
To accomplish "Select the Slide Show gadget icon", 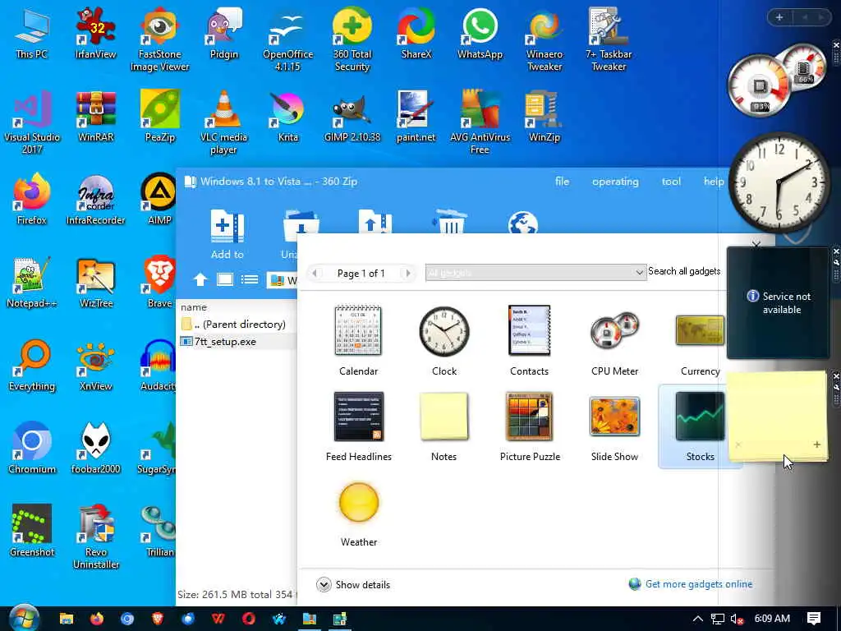I will click(x=614, y=417).
